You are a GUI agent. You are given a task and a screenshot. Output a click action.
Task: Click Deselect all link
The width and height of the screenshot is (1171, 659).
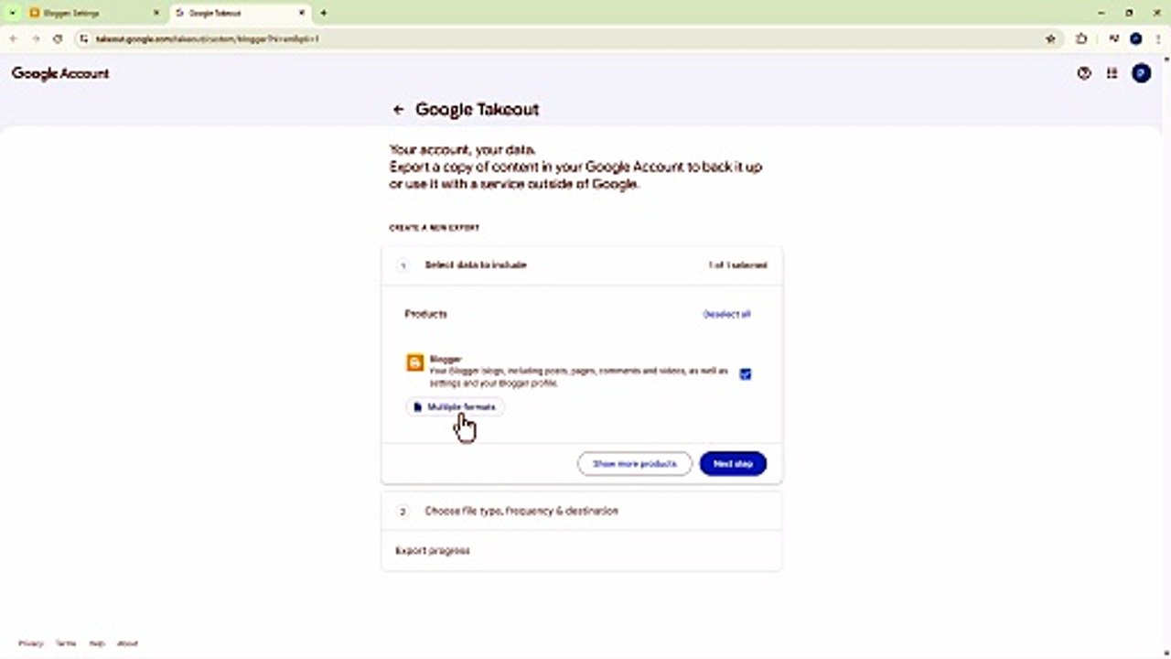(726, 314)
